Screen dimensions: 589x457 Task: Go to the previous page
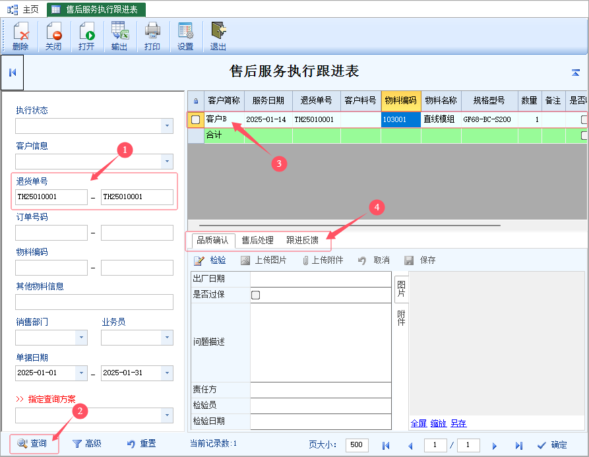point(410,445)
